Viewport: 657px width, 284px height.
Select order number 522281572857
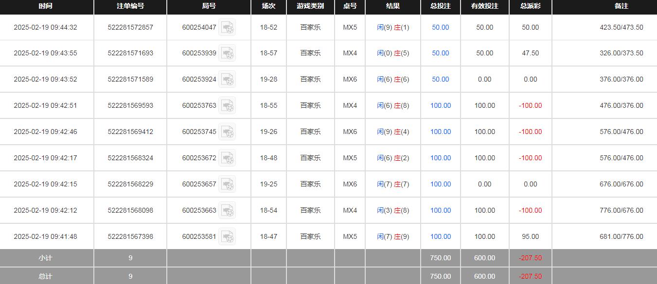coord(130,28)
